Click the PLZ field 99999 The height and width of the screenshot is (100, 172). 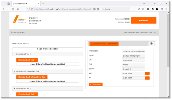pyautogui.click(x=133, y=65)
